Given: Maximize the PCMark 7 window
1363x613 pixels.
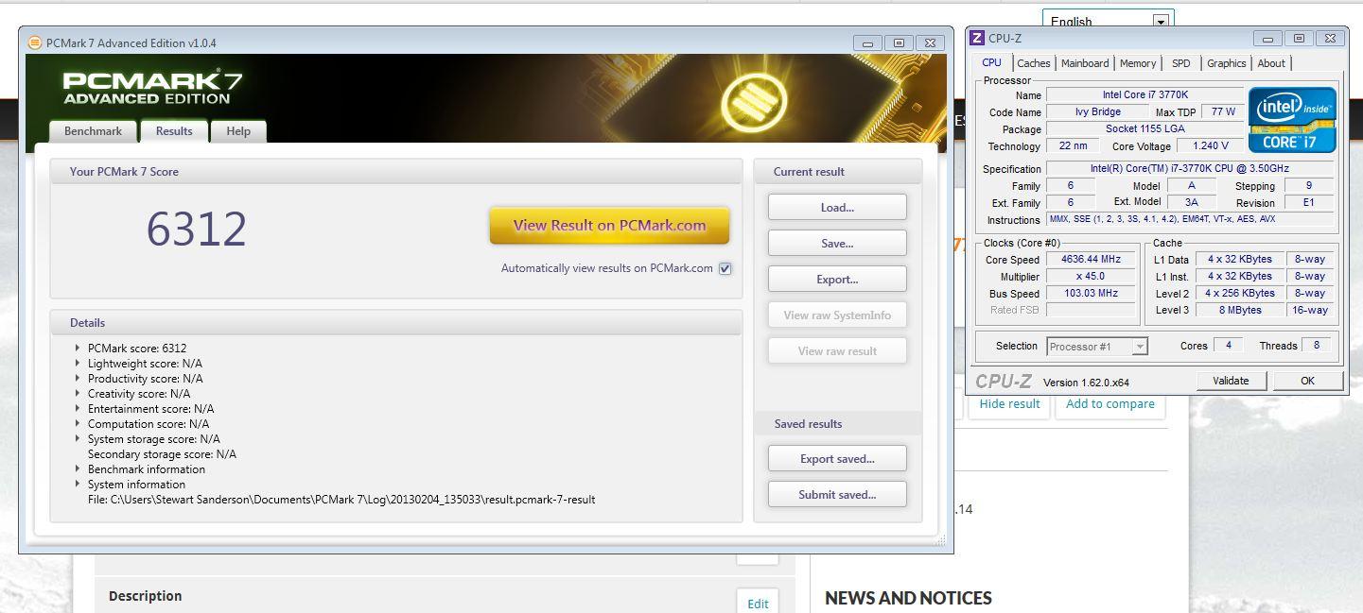Looking at the screenshot, I should pyautogui.click(x=899, y=43).
